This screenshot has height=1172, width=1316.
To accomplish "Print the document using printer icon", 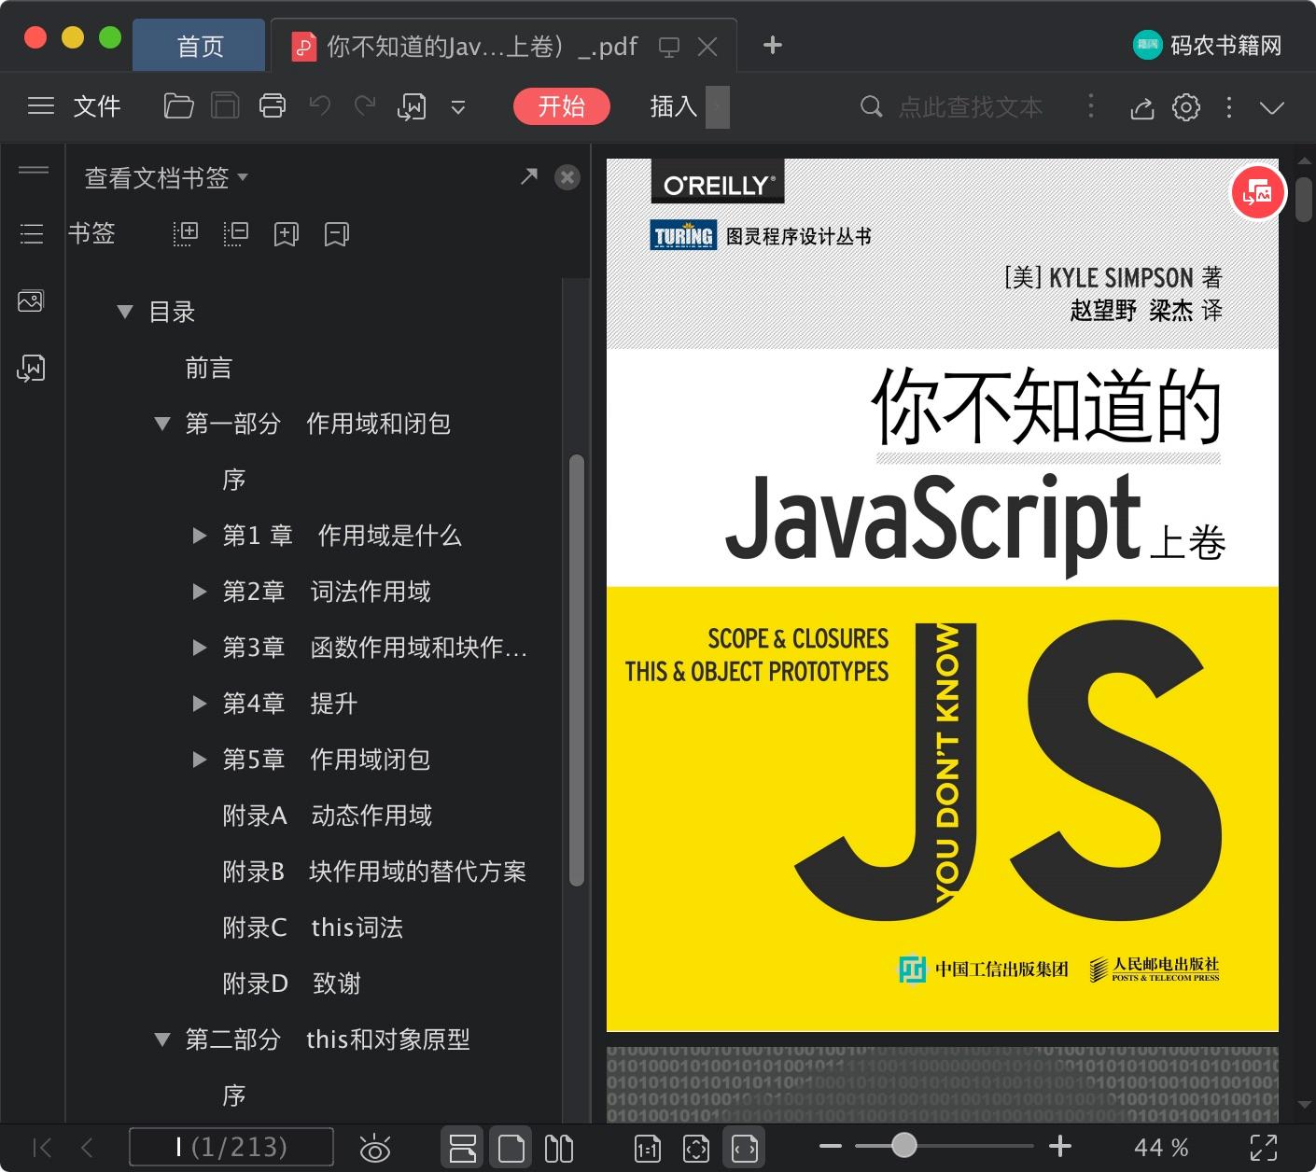I will (273, 106).
